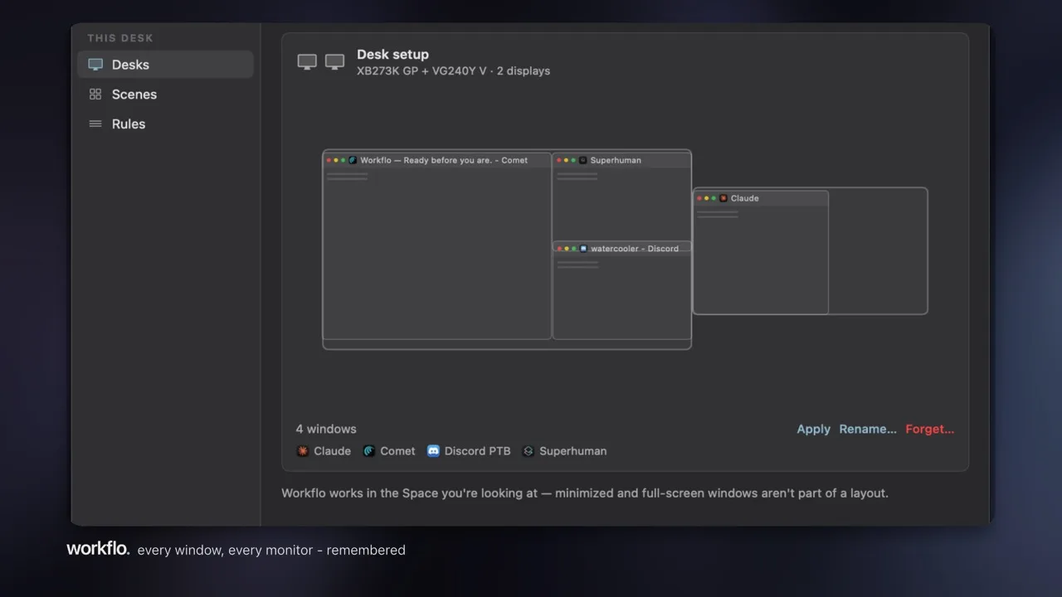The height and width of the screenshot is (597, 1062).
Task: Click the Superhuman app icon in window list
Action: [529, 451]
